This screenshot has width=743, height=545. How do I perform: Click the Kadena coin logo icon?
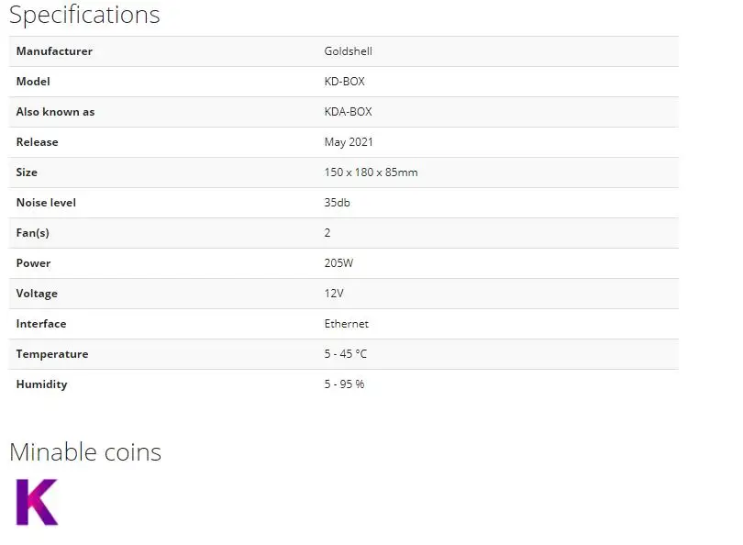tap(37, 502)
